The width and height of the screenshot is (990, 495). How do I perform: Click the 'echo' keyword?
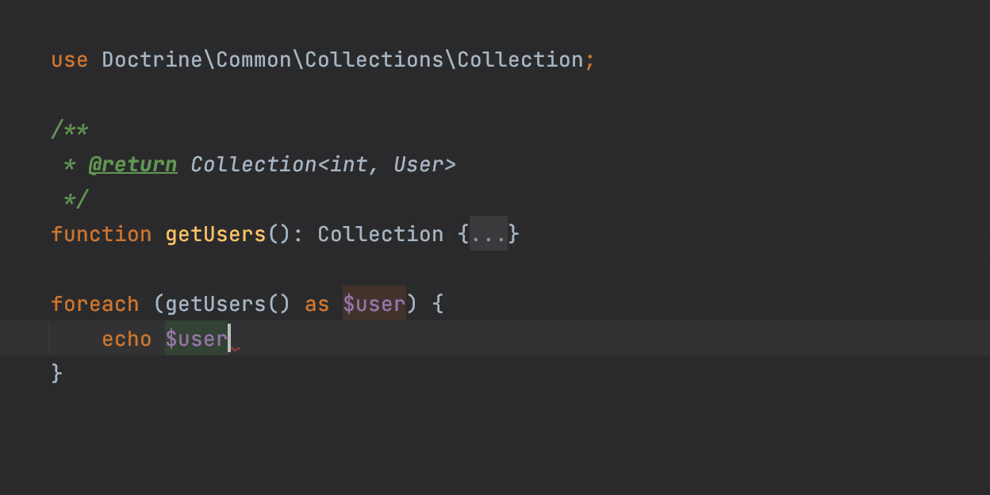pos(127,339)
